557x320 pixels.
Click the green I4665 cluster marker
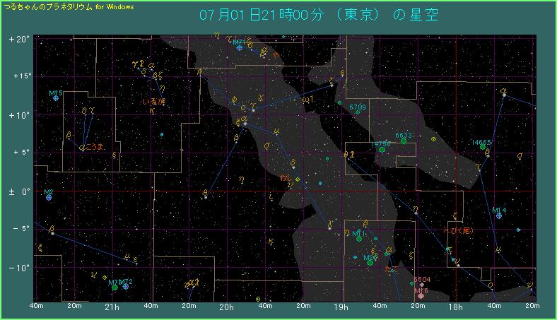click(x=483, y=147)
